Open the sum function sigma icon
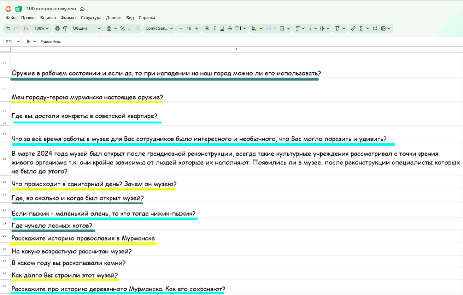The image size is (463, 295). [361, 28]
